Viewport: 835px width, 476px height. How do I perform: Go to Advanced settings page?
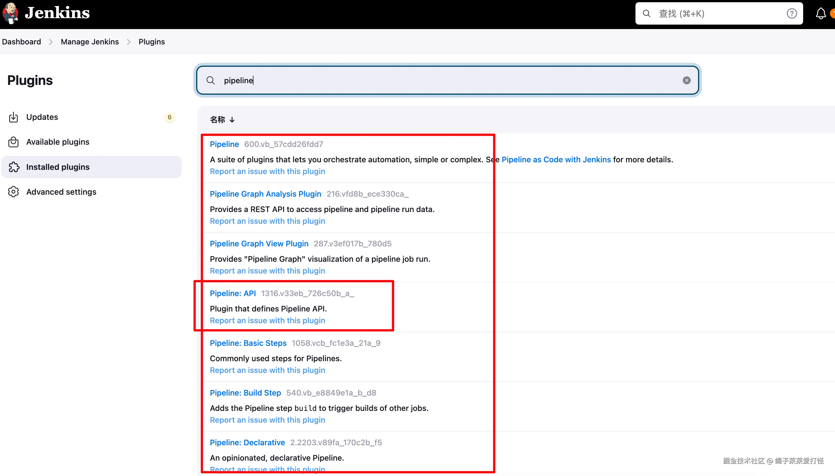[x=61, y=192]
